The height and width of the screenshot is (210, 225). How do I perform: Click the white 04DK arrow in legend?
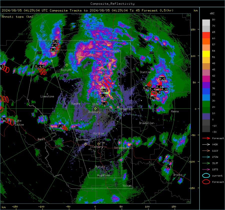[206, 145]
